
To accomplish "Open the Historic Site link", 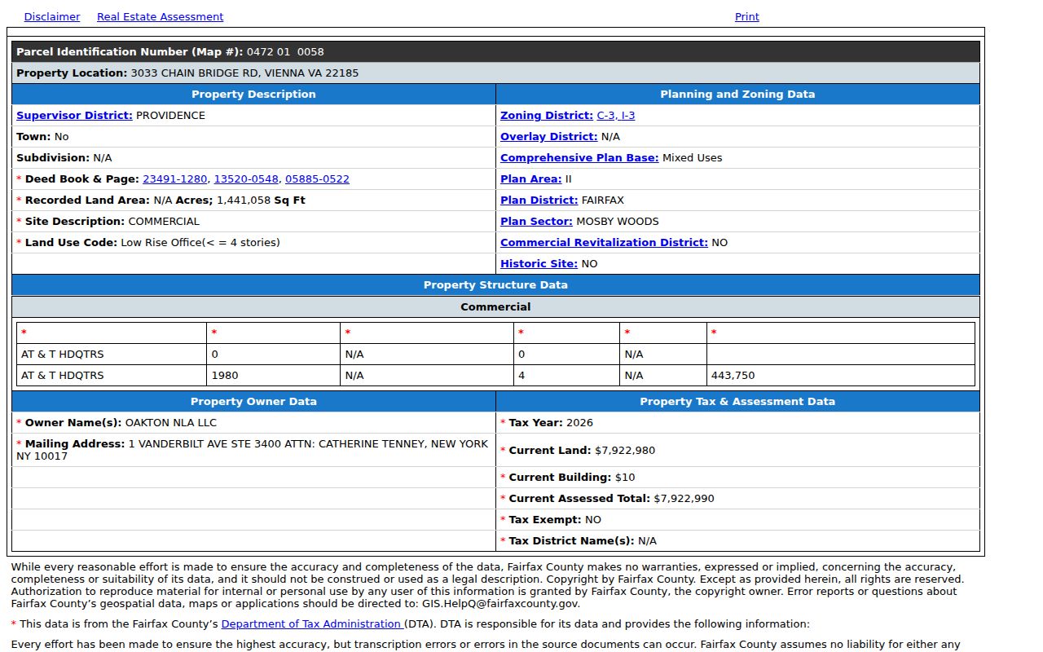I will [539, 263].
